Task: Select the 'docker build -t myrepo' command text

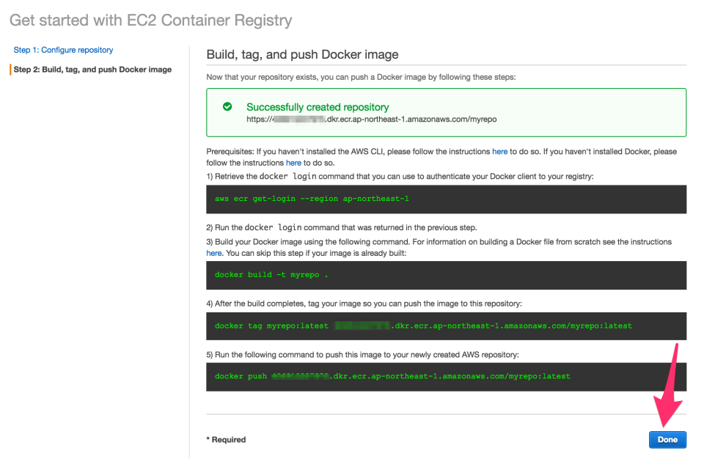Action: (x=271, y=274)
